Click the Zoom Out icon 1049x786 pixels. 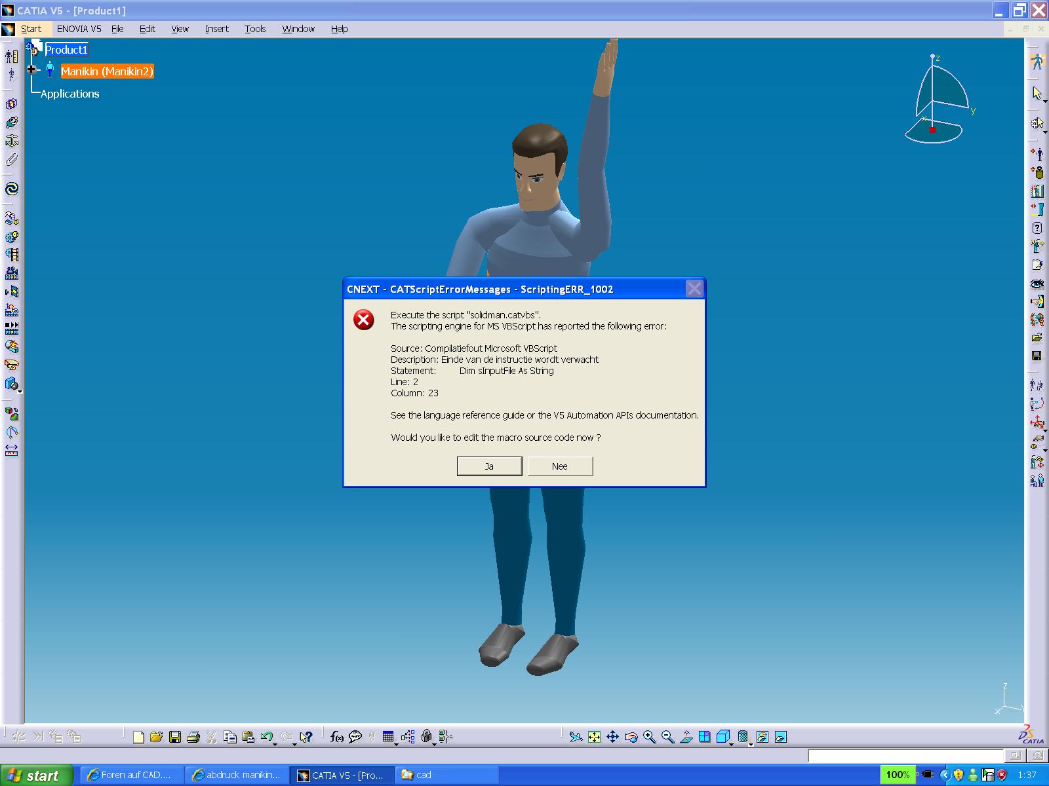point(667,737)
